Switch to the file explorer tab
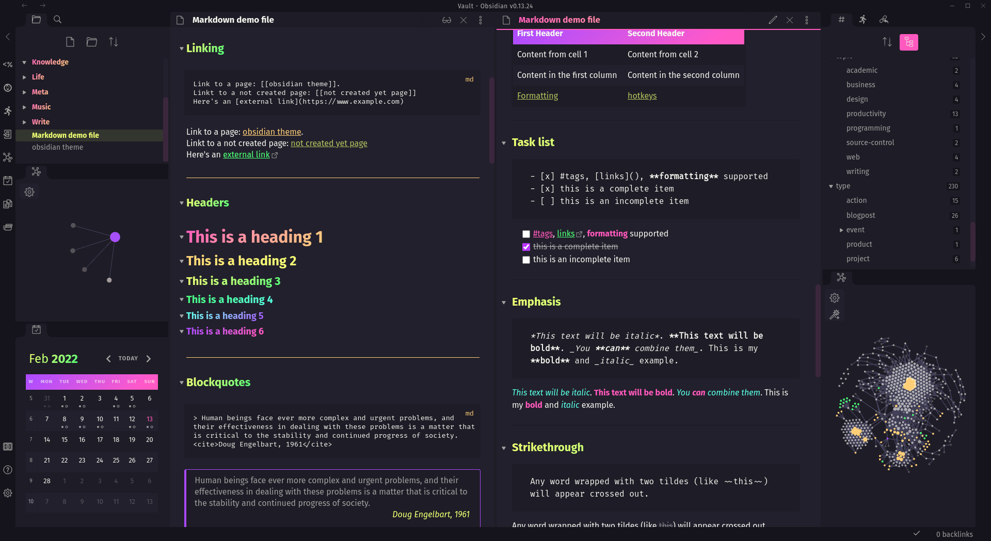Viewport: 991px width, 541px height. (36, 20)
